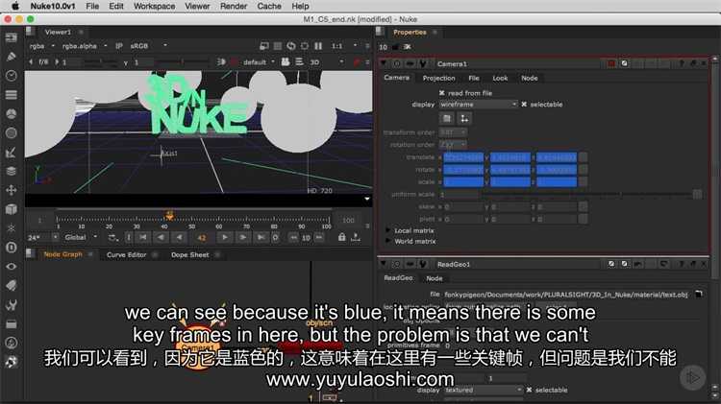721x404 pixels.
Task: Open the Keyer nodes toolbar menu
Action: 11,152
